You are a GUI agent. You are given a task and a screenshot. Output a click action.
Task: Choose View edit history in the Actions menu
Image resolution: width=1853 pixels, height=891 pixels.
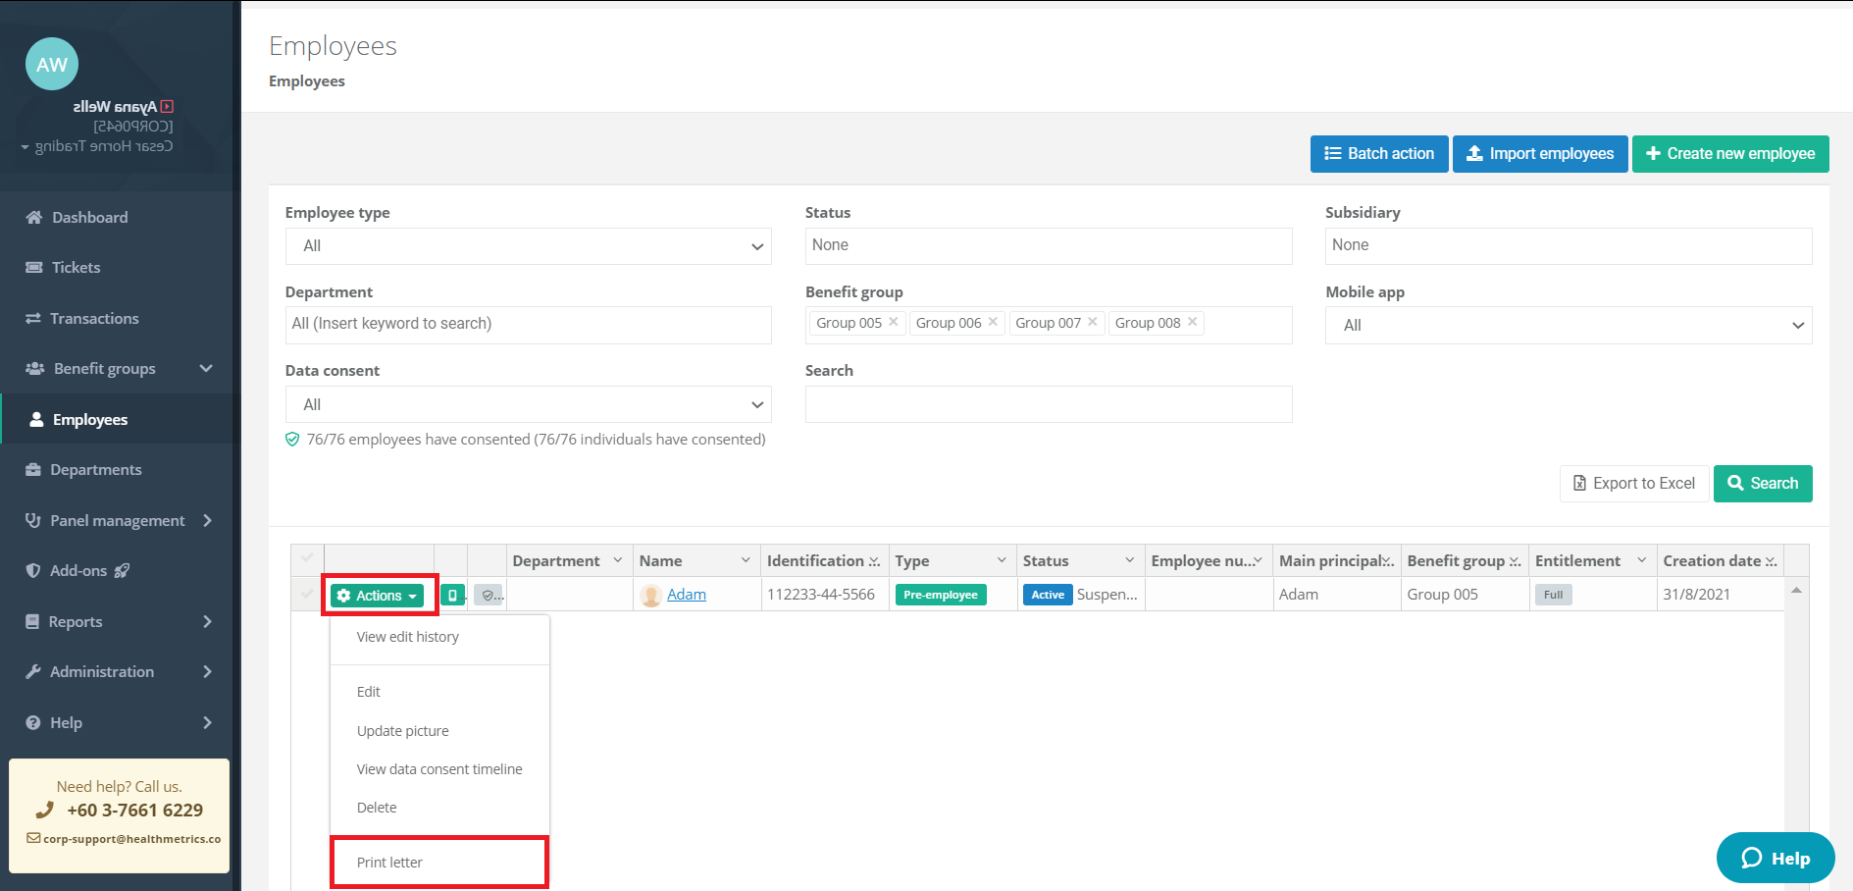(x=407, y=637)
